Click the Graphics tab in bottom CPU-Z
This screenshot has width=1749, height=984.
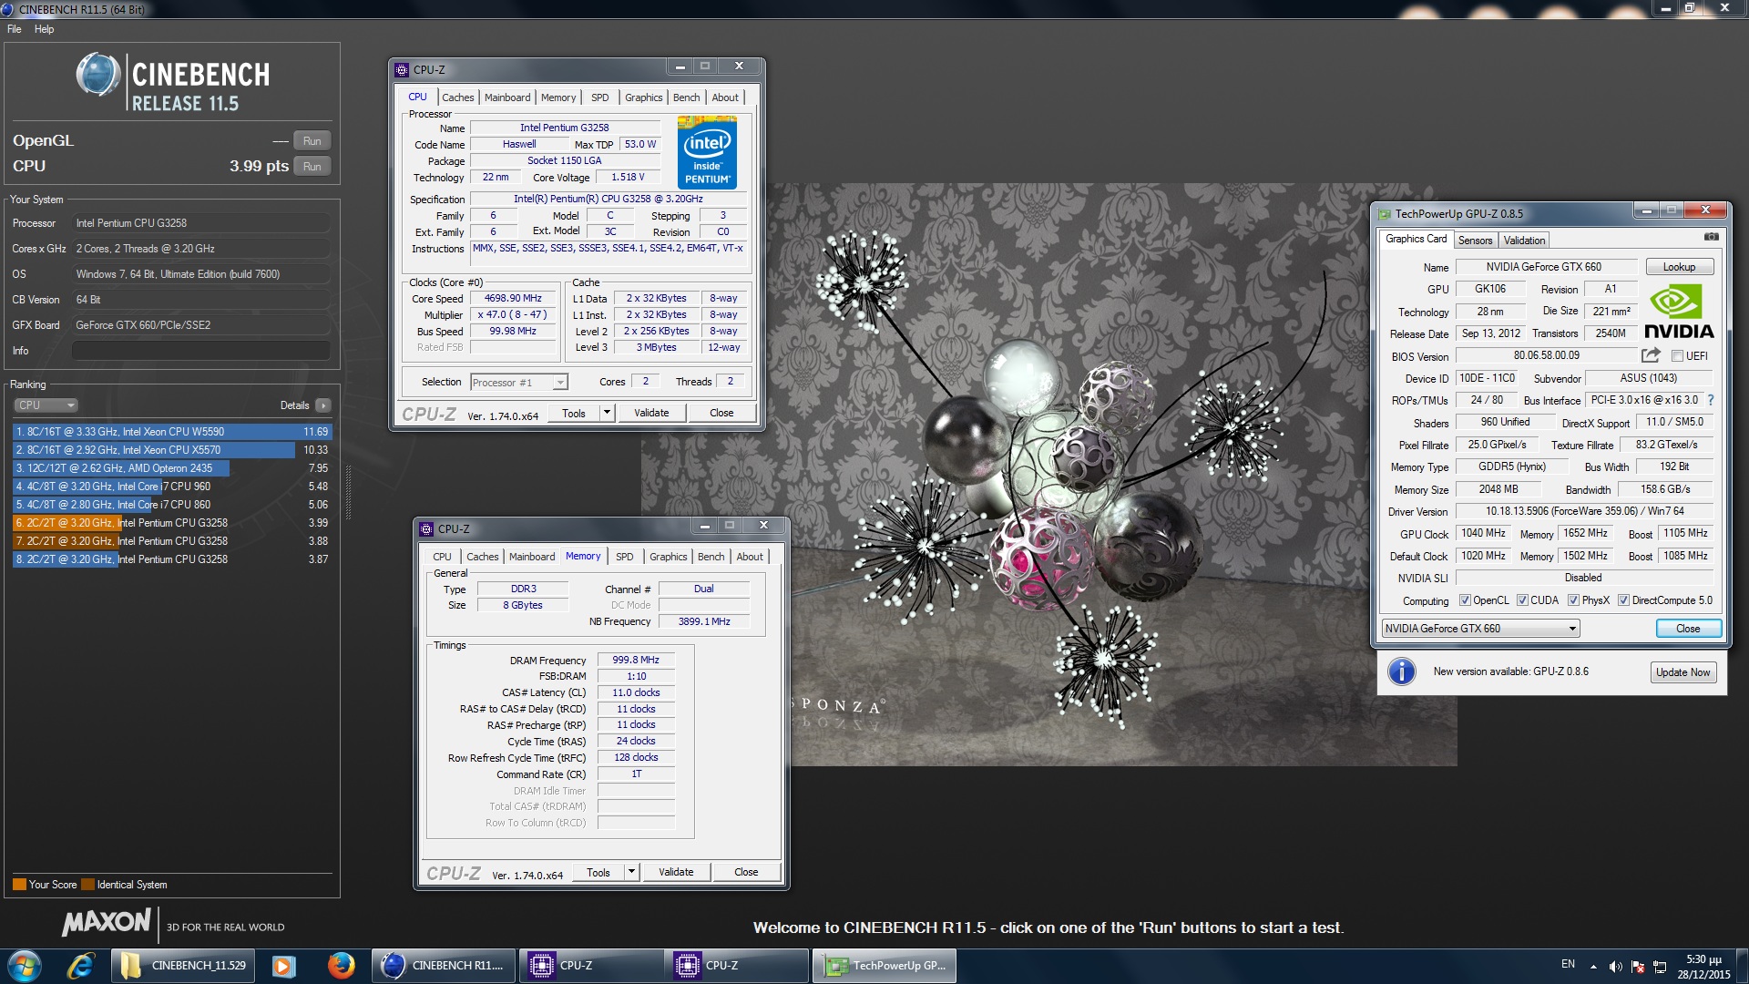pyautogui.click(x=669, y=557)
